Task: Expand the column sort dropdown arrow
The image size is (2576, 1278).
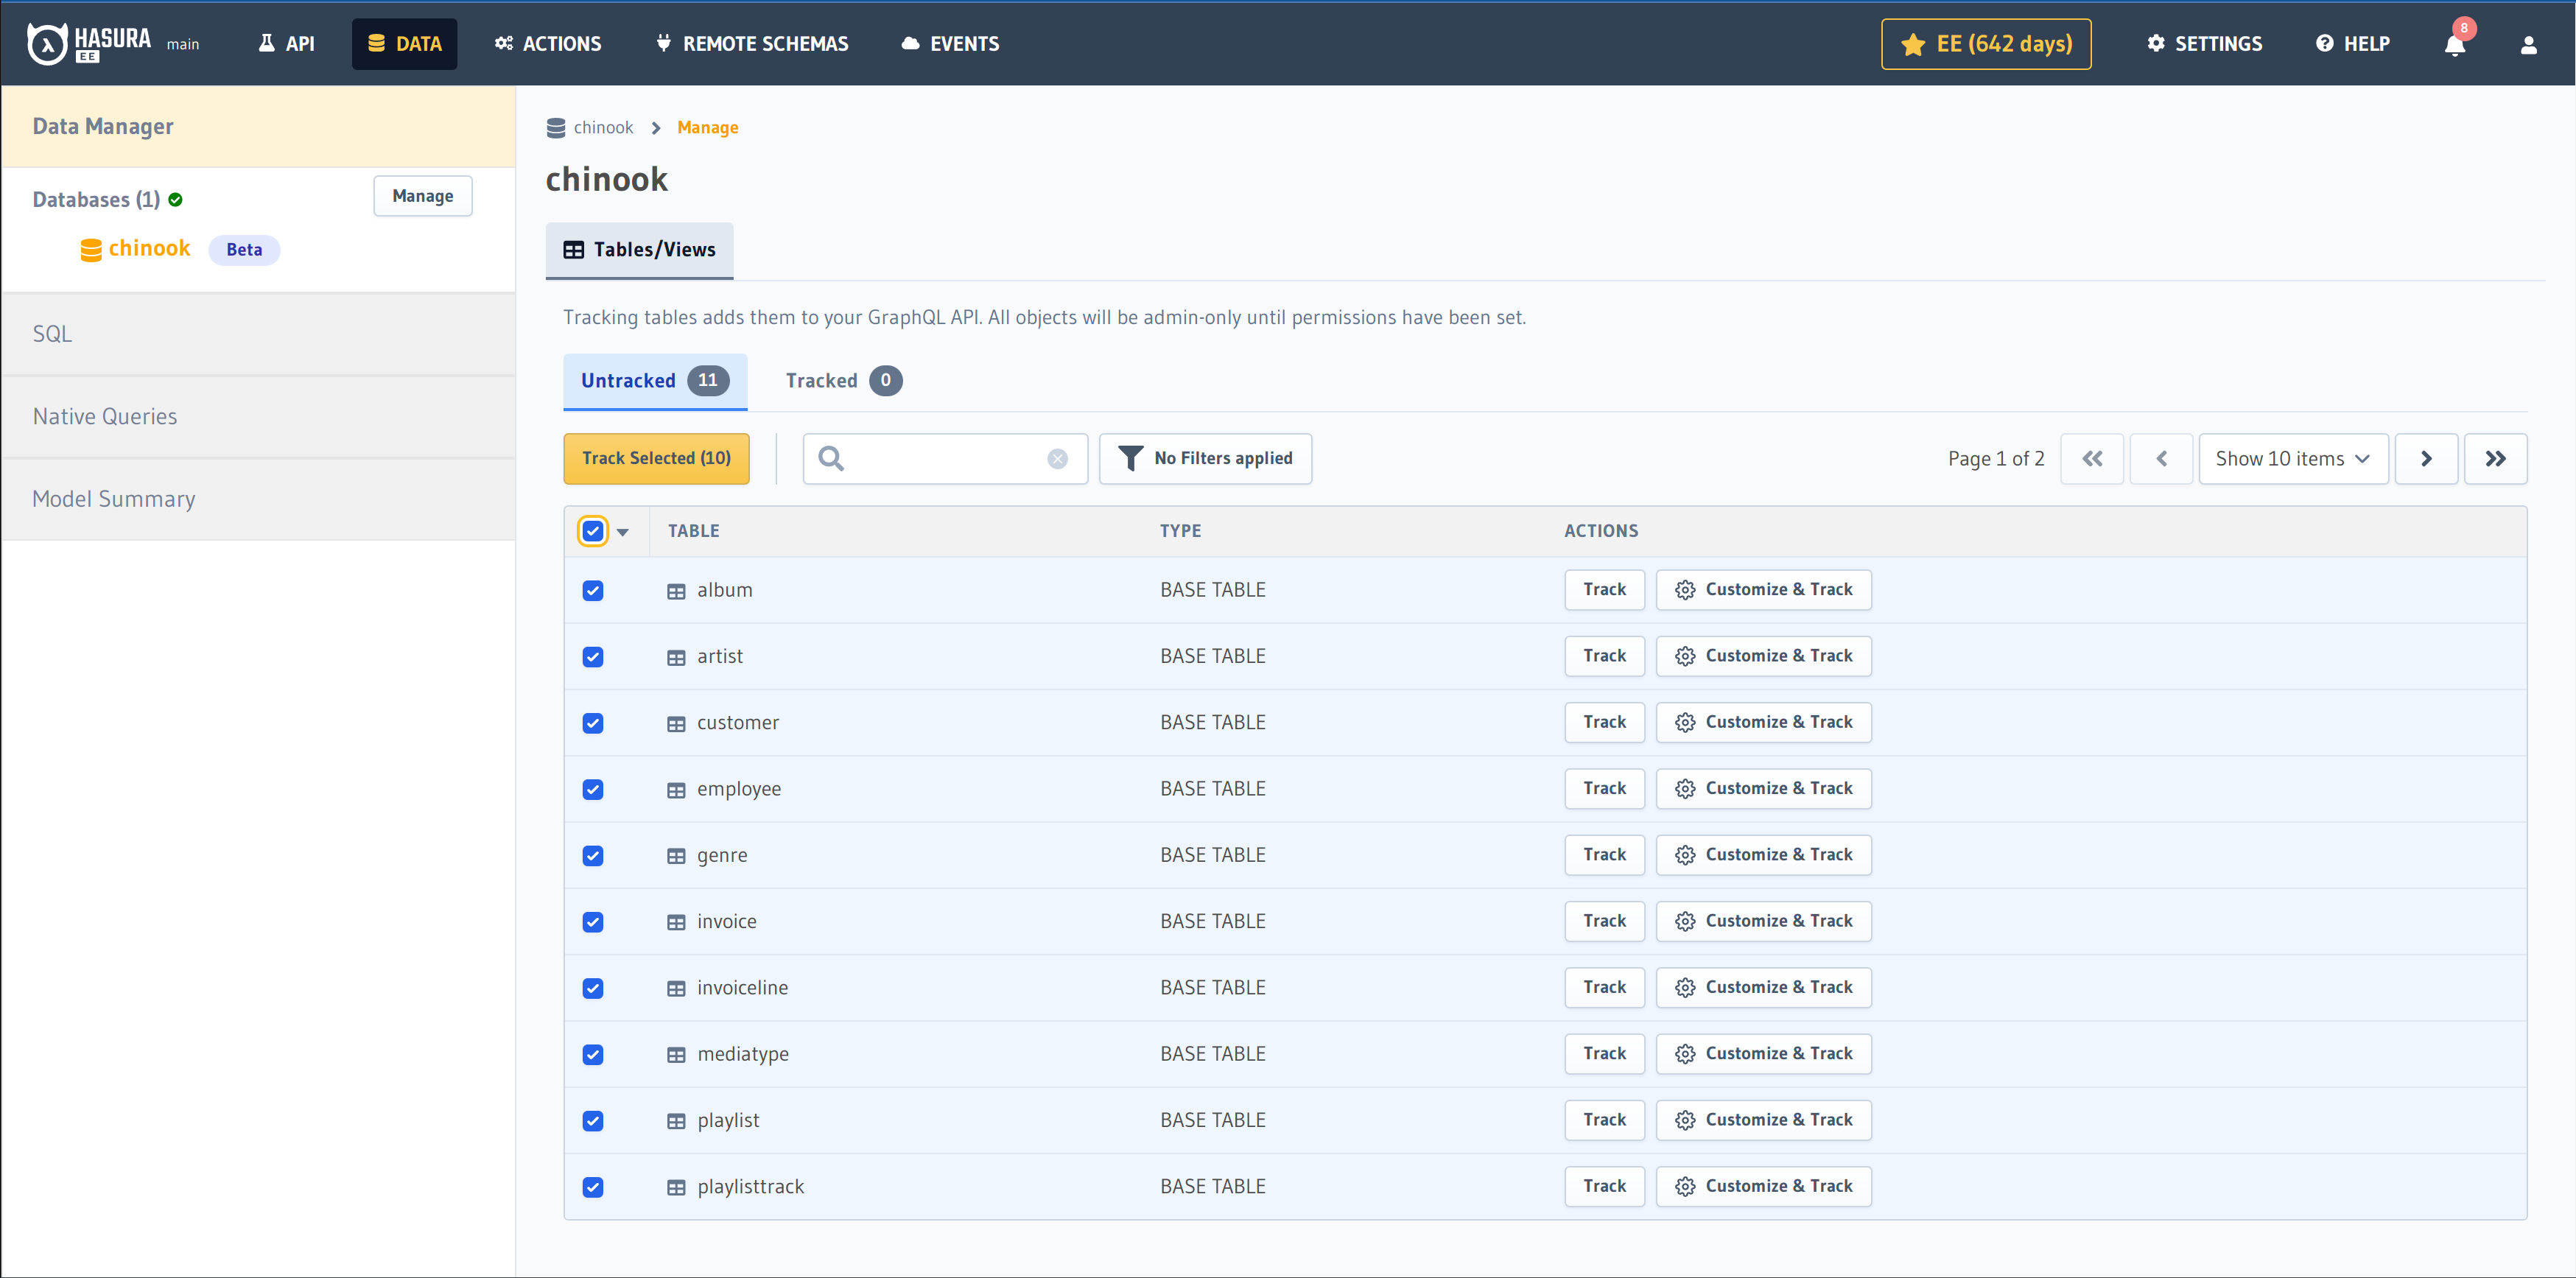Action: 622,530
